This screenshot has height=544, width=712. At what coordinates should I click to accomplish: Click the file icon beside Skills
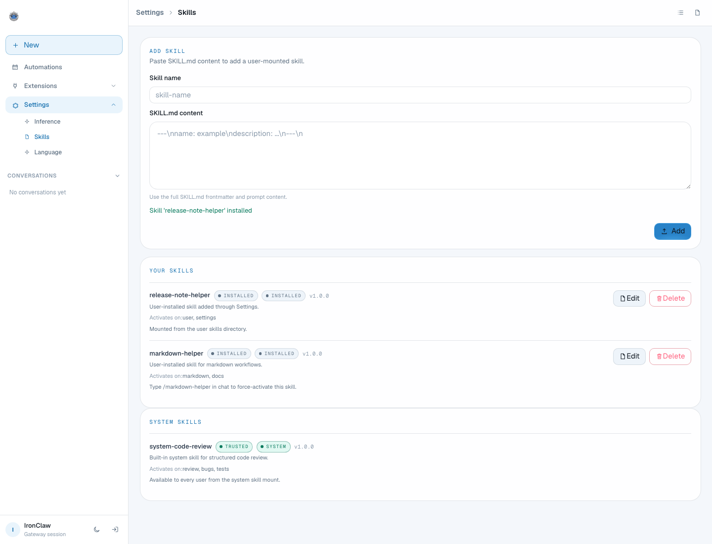tap(27, 137)
